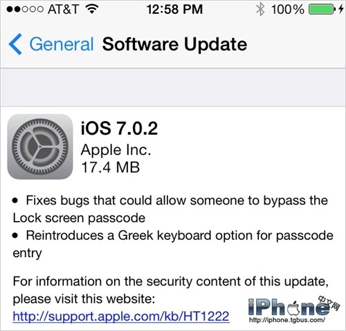This screenshot has width=346, height=331.
Task: Tap the charging lightning bolt icon
Action: point(341,10)
